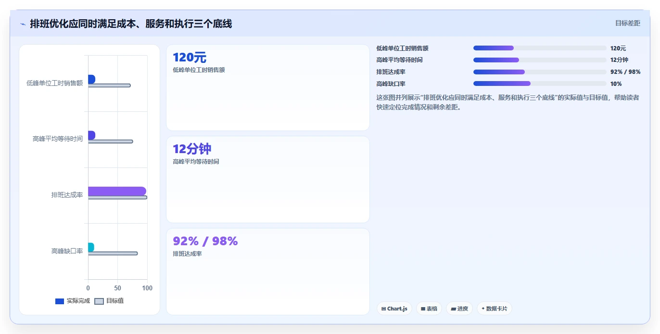Toggle the 实际完成 legend swatch
Image resolution: width=660 pixels, height=334 pixels.
[60, 301]
